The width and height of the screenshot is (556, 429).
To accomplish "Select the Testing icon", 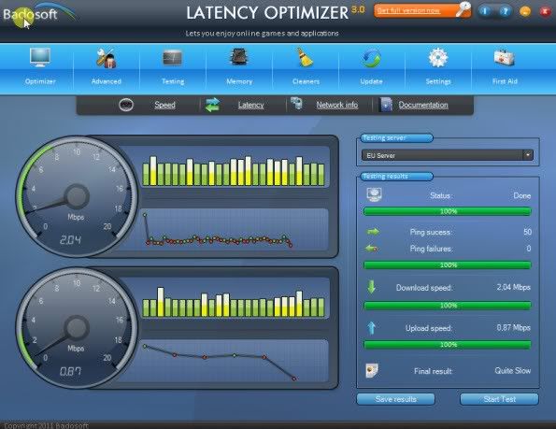I will click(x=173, y=58).
